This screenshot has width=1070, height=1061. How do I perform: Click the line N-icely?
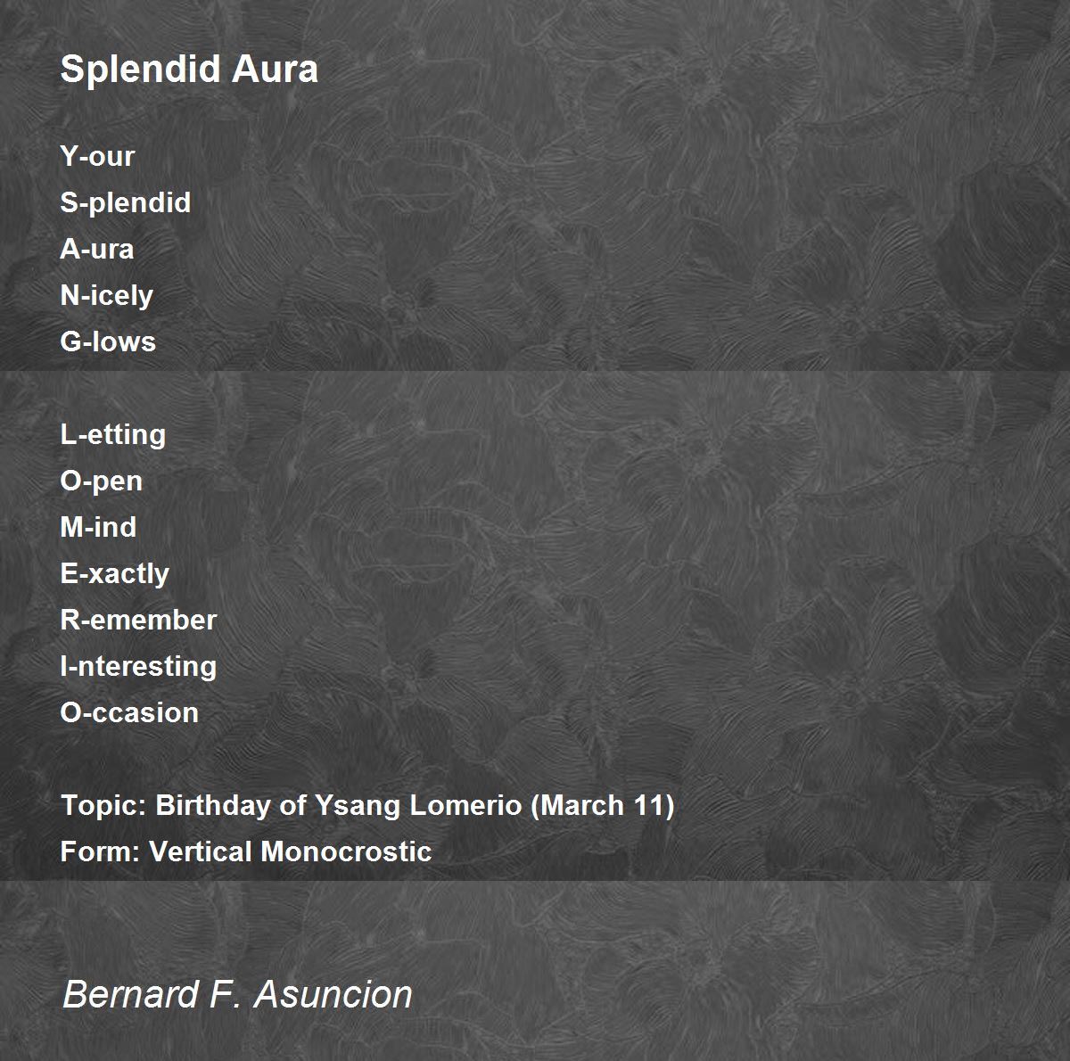pyautogui.click(x=107, y=295)
